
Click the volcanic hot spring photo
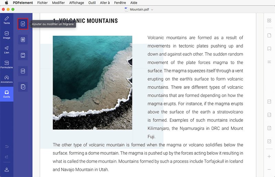(92, 83)
